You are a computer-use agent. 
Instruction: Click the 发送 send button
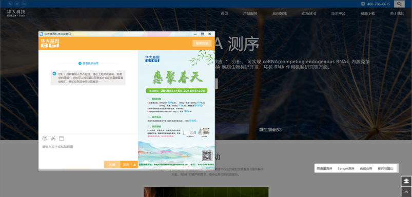click(126, 165)
